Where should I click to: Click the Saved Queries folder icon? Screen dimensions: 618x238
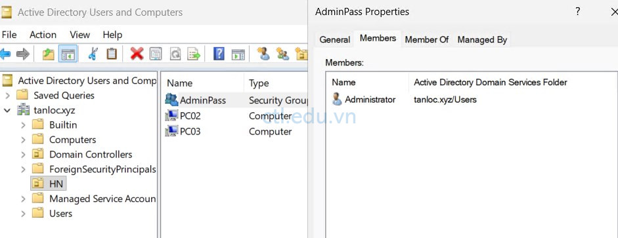23,95
